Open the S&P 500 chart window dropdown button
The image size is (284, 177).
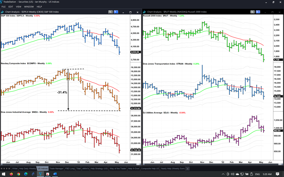(111, 12)
